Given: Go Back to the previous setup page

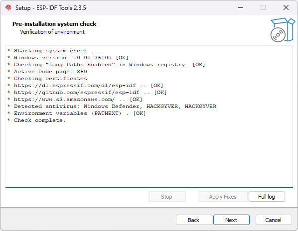Looking at the screenshot, I should tap(194, 220).
